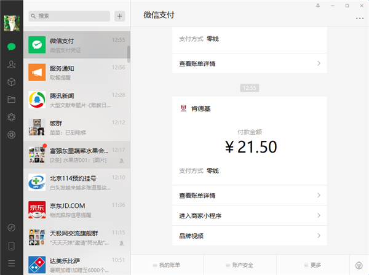Click the 12:55 timestamp label

click(250, 88)
